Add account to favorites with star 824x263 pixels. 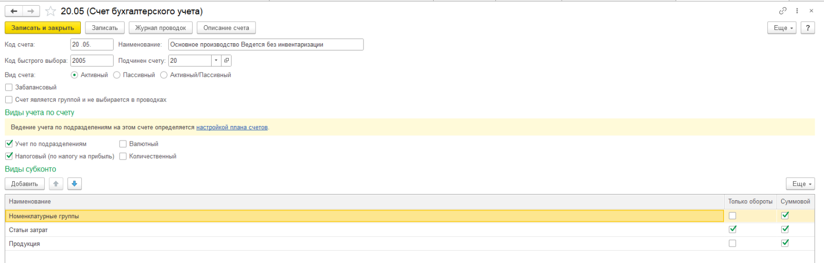[50, 11]
